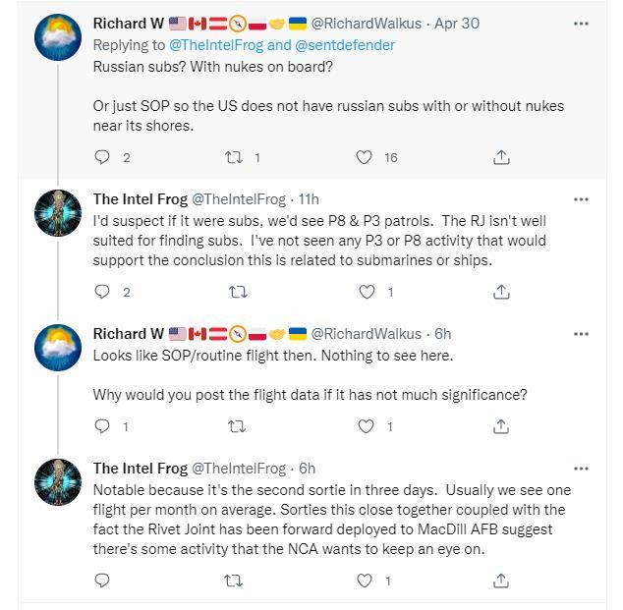
Task: Retweet Intel Frog's second sortie tweet
Action: 236,581
